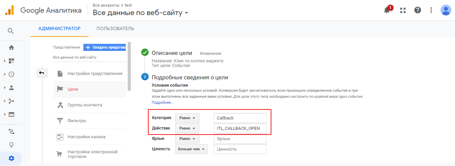
Task: Click the 'Создать представление' button
Action: click(105, 48)
